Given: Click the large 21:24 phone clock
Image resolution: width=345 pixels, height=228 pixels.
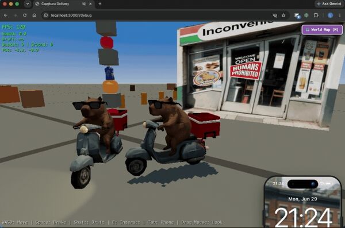Looking at the screenshot, I should click(304, 218).
